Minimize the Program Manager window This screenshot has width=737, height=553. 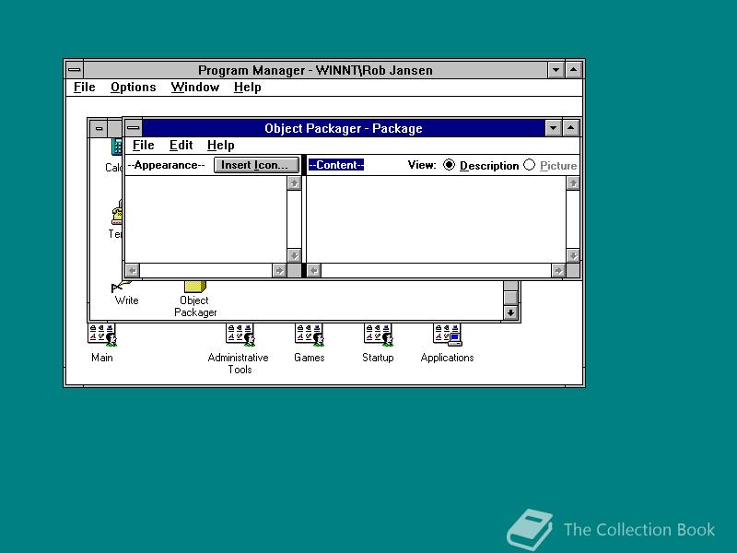point(556,70)
